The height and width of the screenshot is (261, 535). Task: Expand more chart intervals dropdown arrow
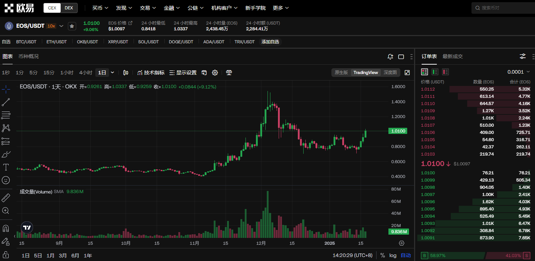pyautogui.click(x=112, y=73)
